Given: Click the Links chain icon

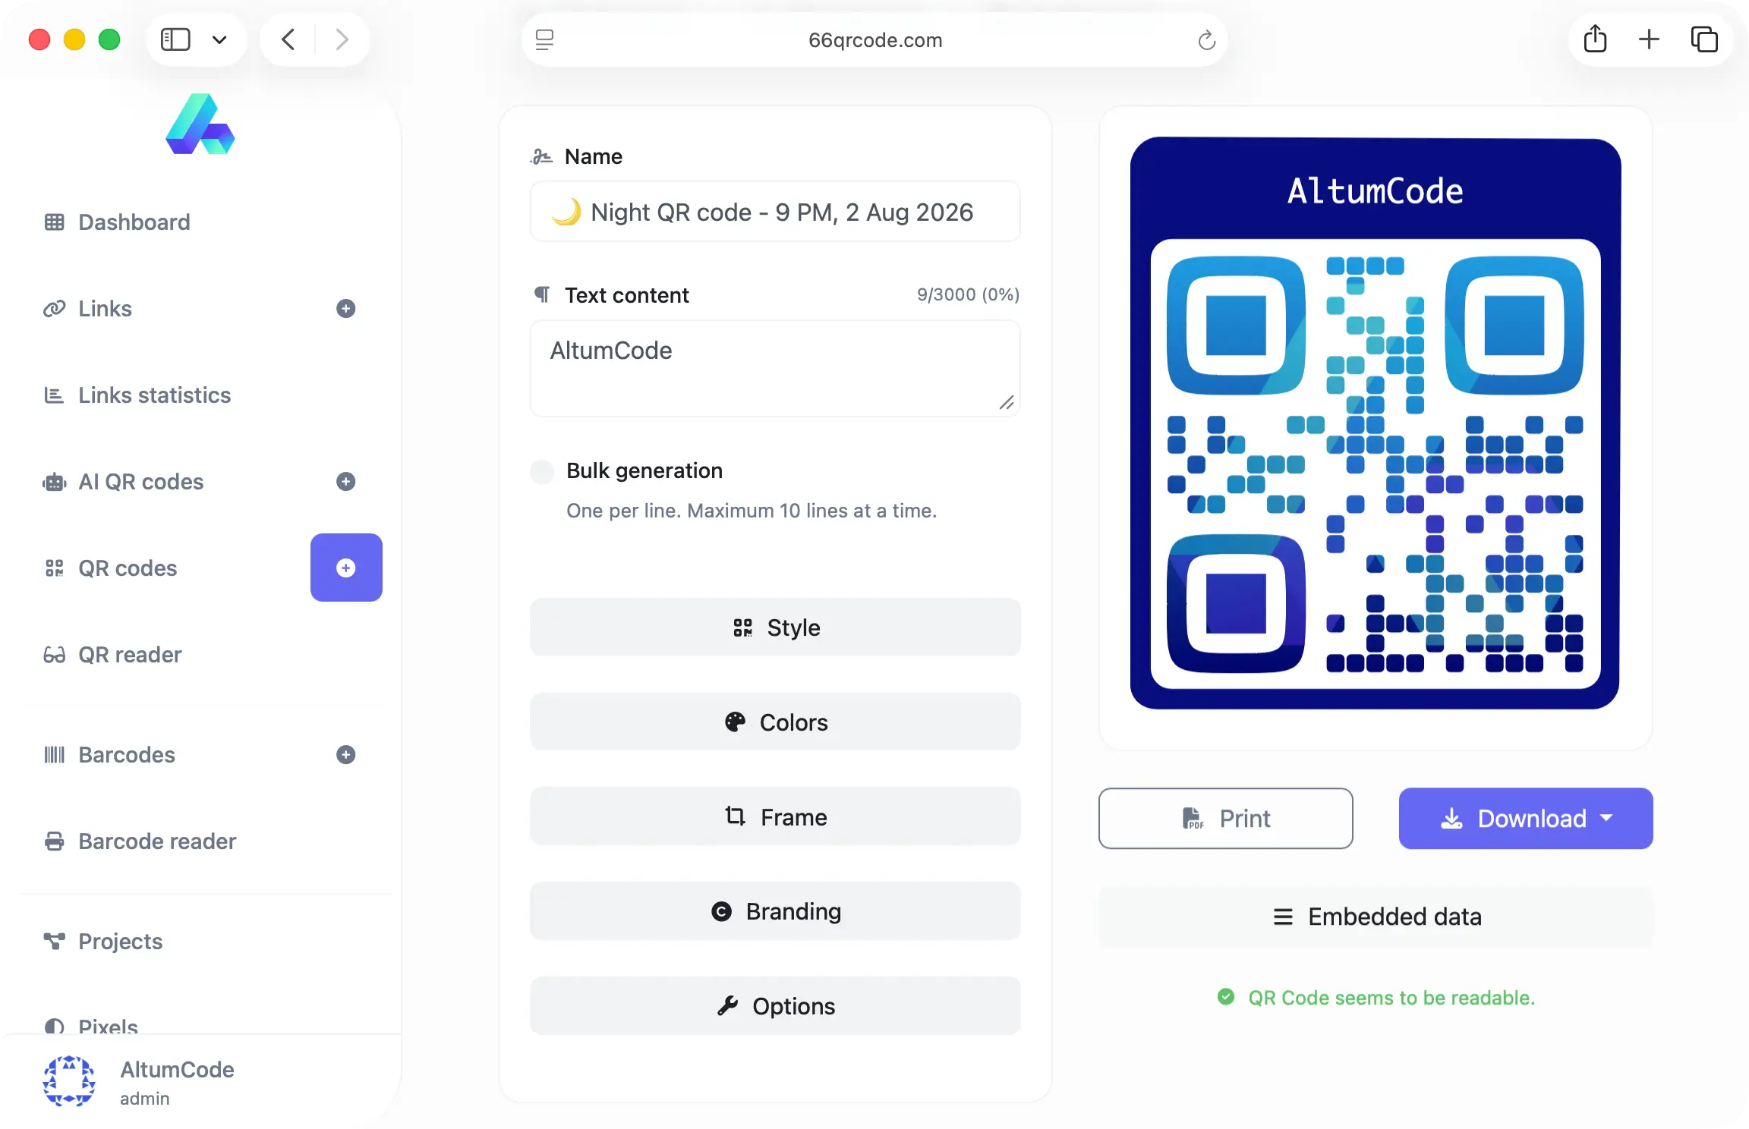Looking at the screenshot, I should tap(54, 309).
